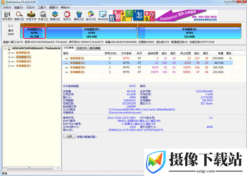Image resolution: width=247 pixels, height=176 pixels.
Task: Select HD0:WDCWD5000AAKX tree root
Action: [36, 48]
